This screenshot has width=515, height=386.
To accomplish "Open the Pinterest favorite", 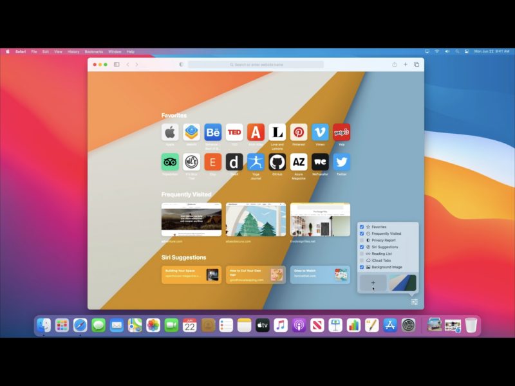I will point(299,133).
